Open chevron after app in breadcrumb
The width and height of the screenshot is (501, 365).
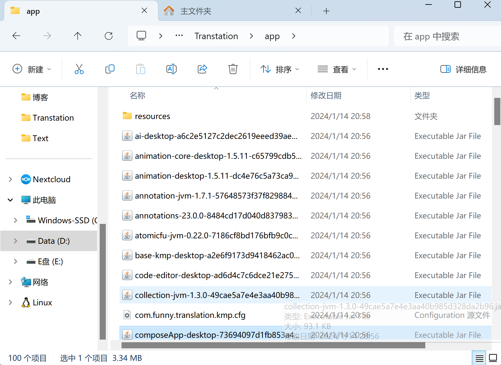point(294,36)
